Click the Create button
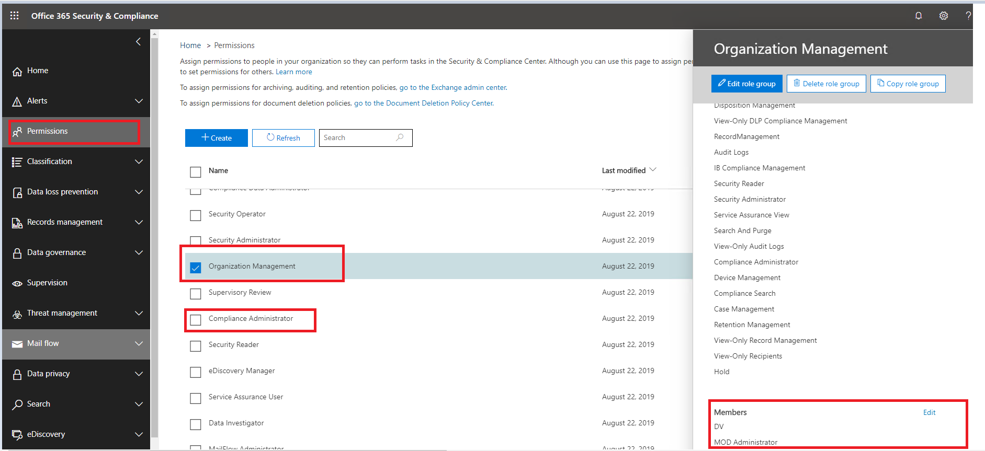This screenshot has width=985, height=451. click(x=217, y=138)
